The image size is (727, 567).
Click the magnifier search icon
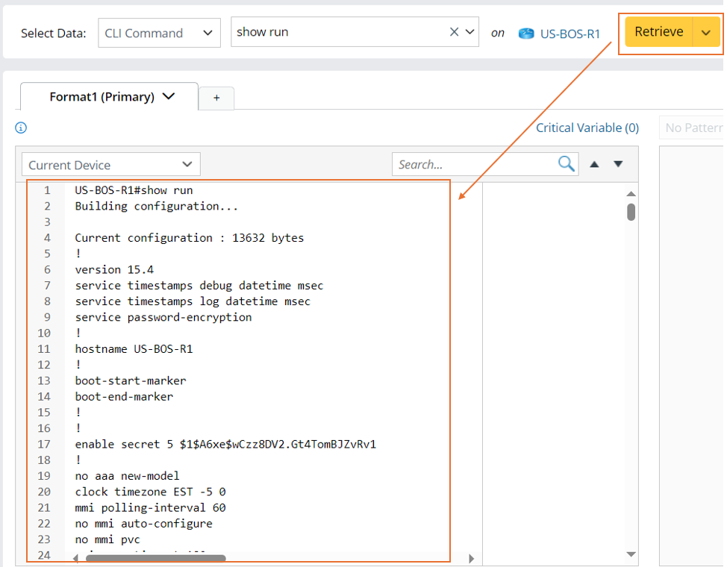coord(567,164)
